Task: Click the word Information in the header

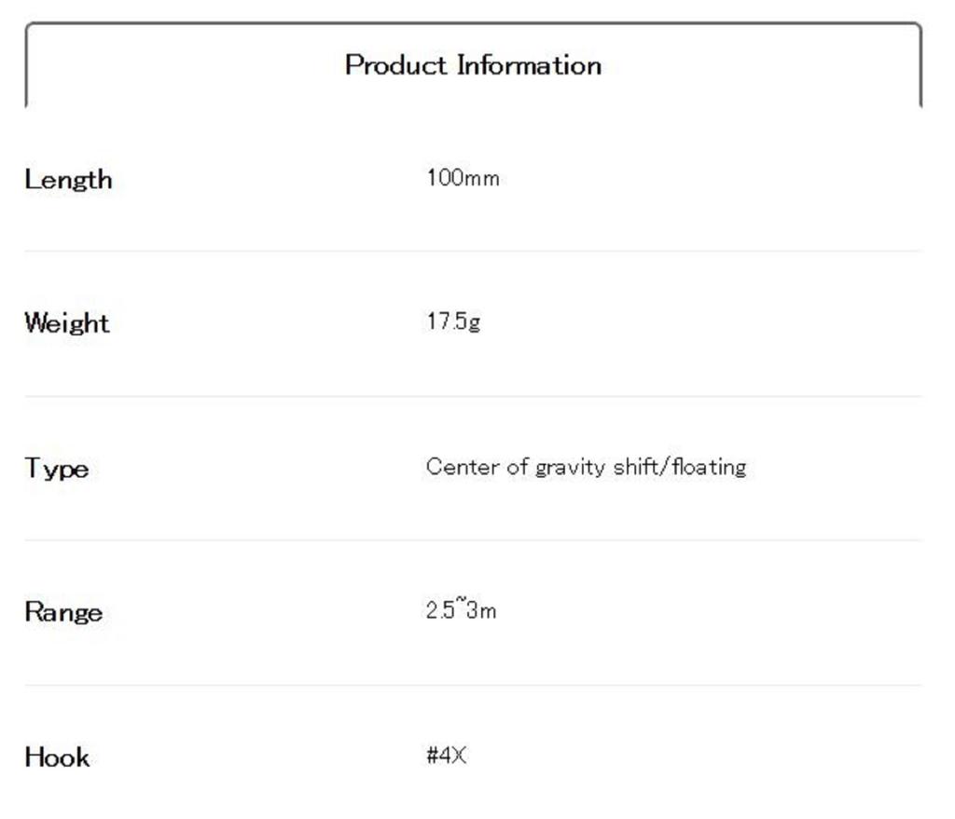Action: [x=529, y=65]
